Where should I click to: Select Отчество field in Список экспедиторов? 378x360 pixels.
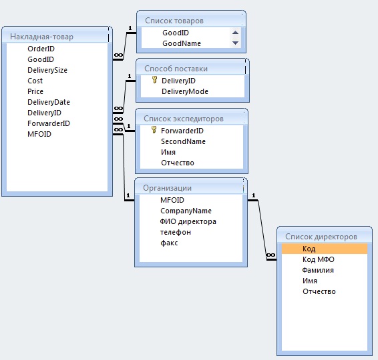point(192,163)
